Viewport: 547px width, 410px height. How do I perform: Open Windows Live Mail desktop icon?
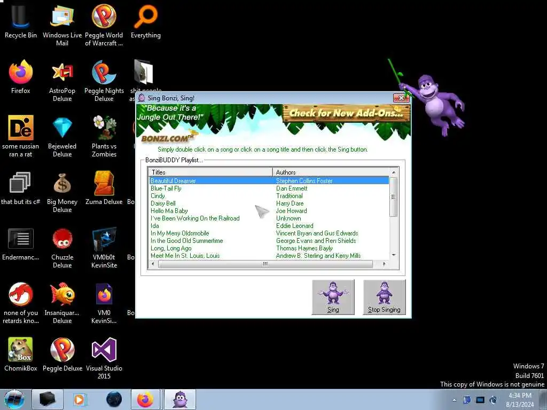point(62,25)
